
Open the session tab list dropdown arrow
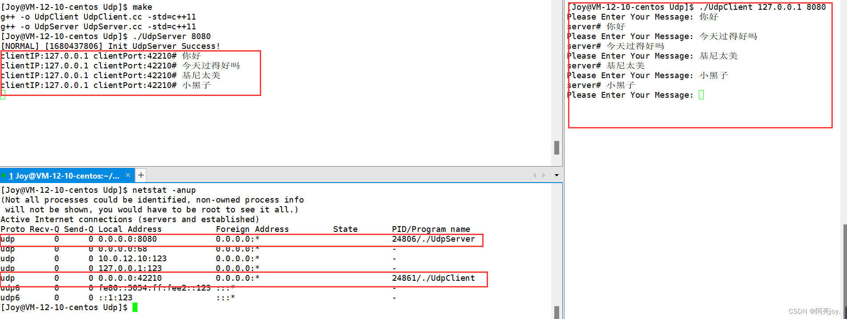tap(557, 175)
